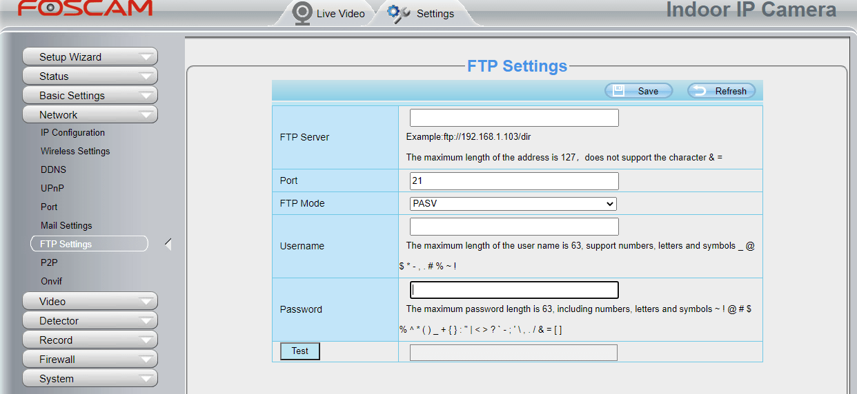The height and width of the screenshot is (394, 857).
Task: Click the 'FTP Settings' page heading
Action: coord(518,66)
